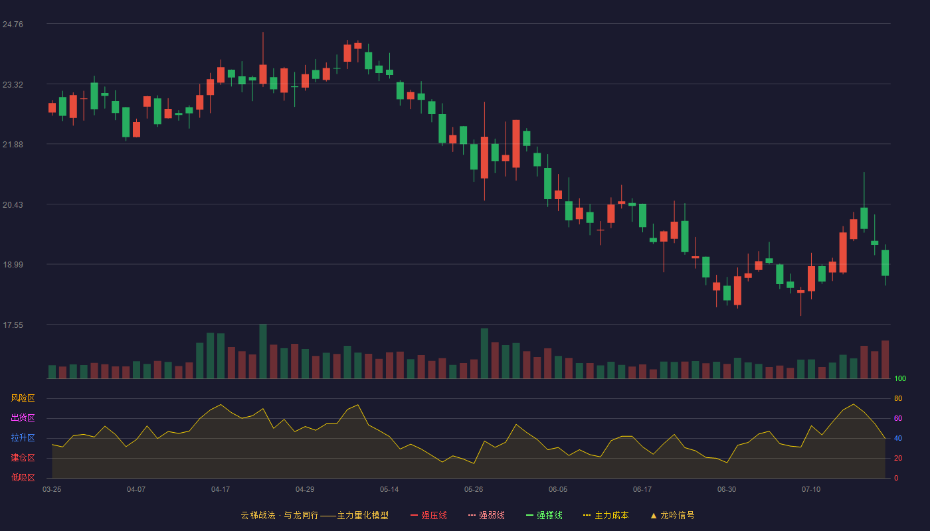Image resolution: width=930 pixels, height=531 pixels.
Task: Click the 80 indicator scale value
Action: click(898, 399)
